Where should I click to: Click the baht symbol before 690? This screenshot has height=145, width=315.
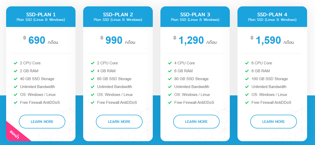point(24,38)
